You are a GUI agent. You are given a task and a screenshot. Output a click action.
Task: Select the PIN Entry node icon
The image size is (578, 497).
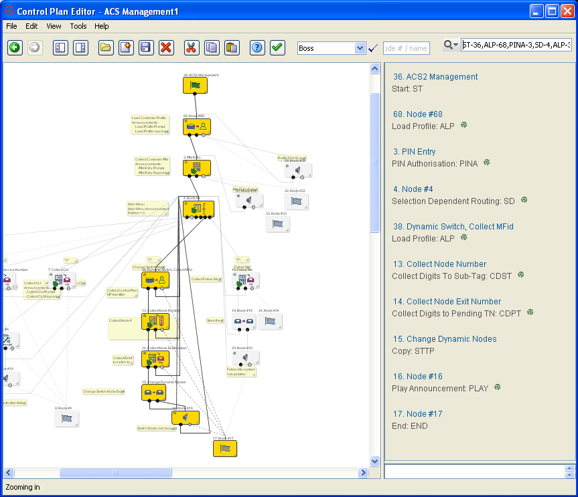click(x=197, y=168)
